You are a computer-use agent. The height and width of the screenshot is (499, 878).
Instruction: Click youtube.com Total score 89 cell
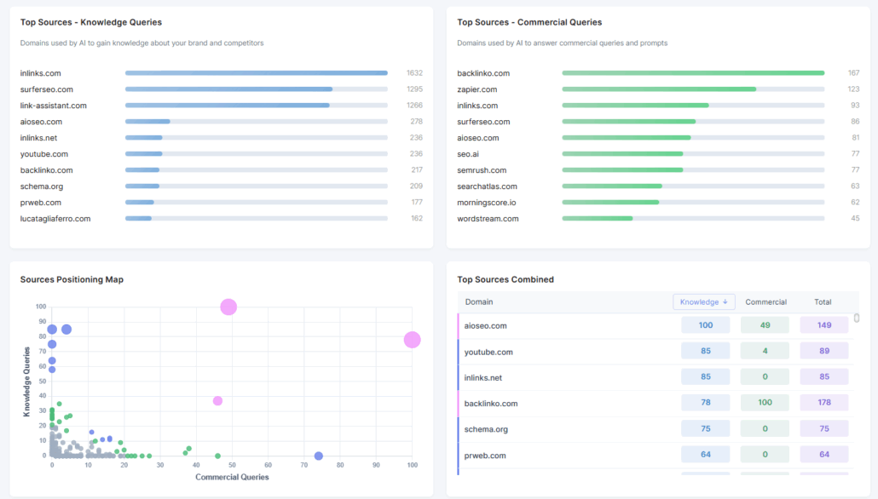(824, 351)
